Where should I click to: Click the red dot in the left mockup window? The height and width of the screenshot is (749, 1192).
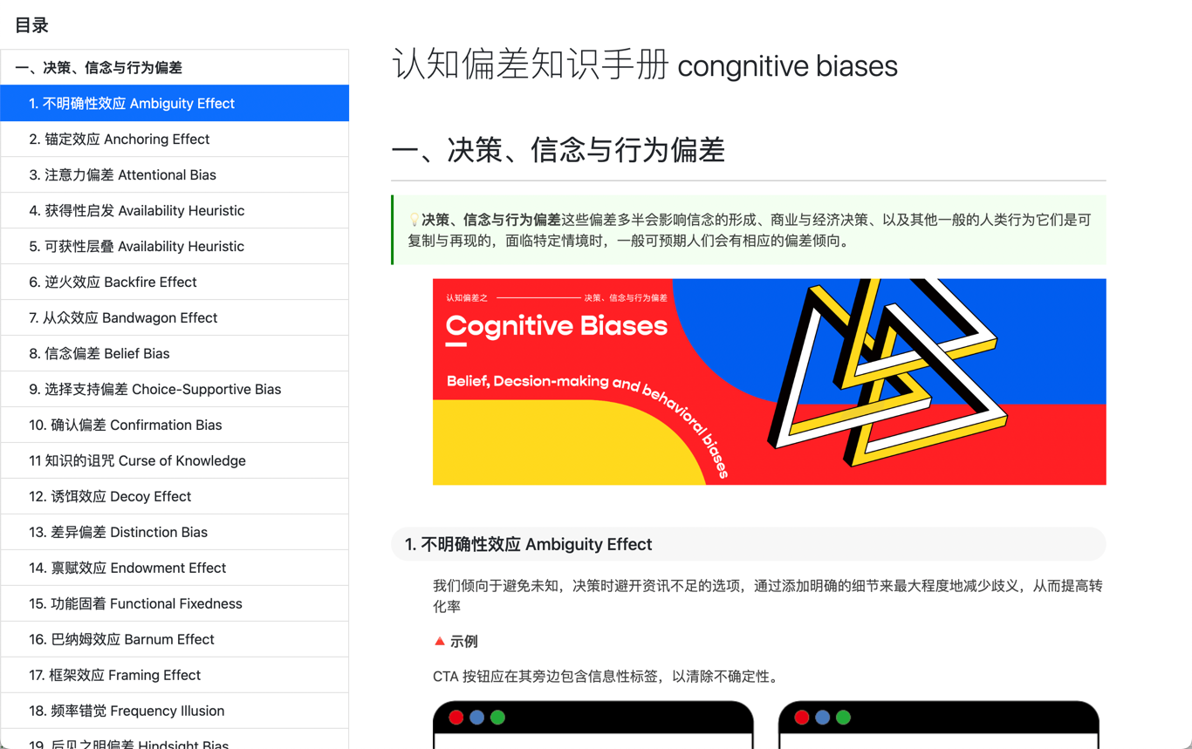(x=456, y=718)
